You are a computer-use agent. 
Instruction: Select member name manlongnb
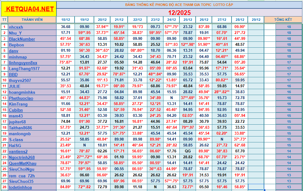coord(20,134)
